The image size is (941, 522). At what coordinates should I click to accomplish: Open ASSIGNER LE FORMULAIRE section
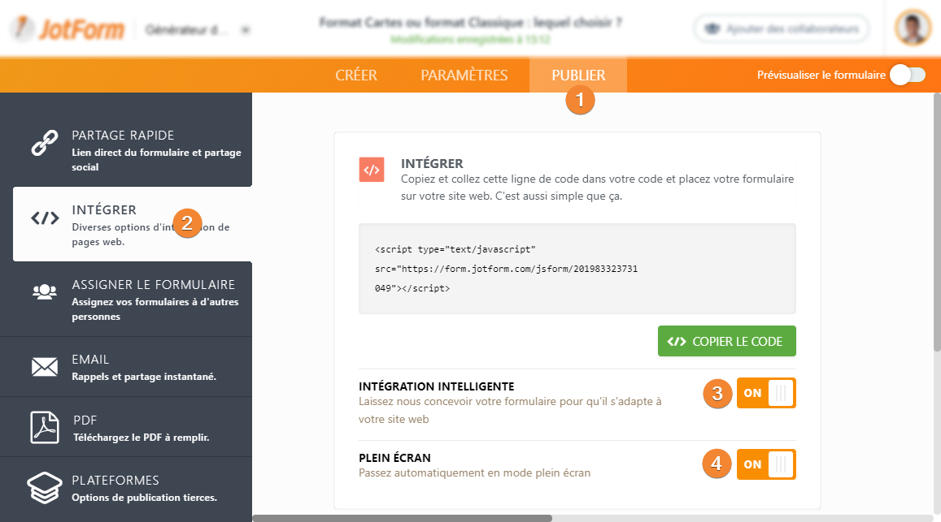click(x=126, y=299)
